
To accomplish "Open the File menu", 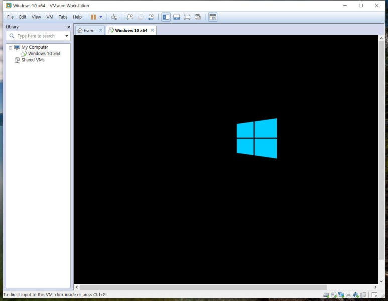I will click(10, 17).
